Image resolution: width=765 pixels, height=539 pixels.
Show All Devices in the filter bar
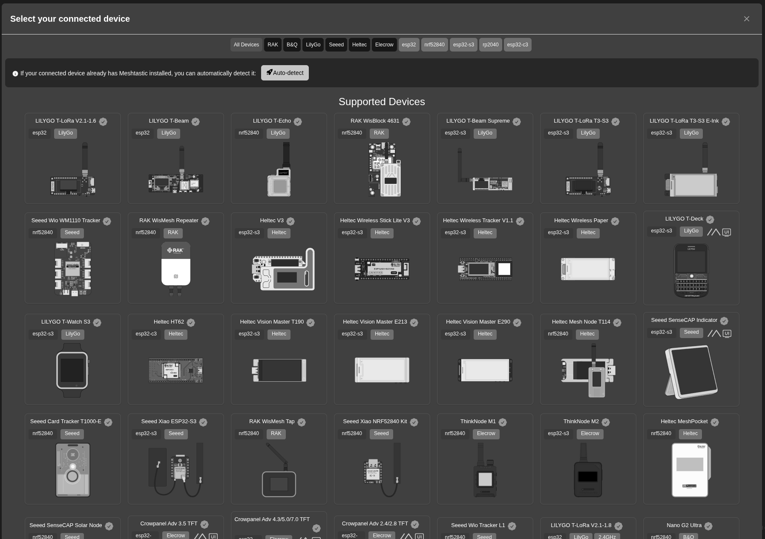pyautogui.click(x=246, y=45)
